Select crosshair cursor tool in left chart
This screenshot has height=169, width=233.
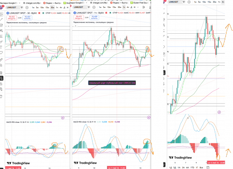1,14
